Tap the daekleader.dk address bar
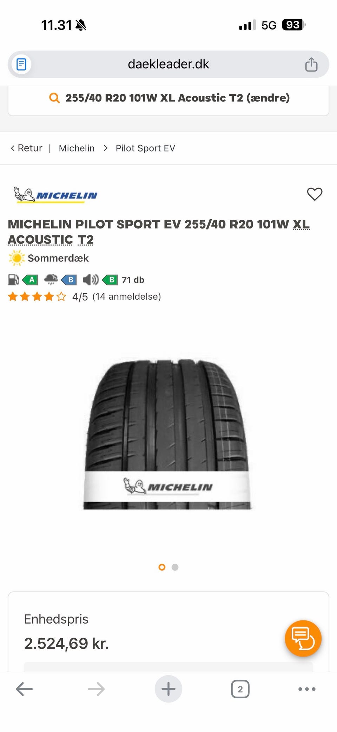Viewport: 337px width, 732px height. 168,64
